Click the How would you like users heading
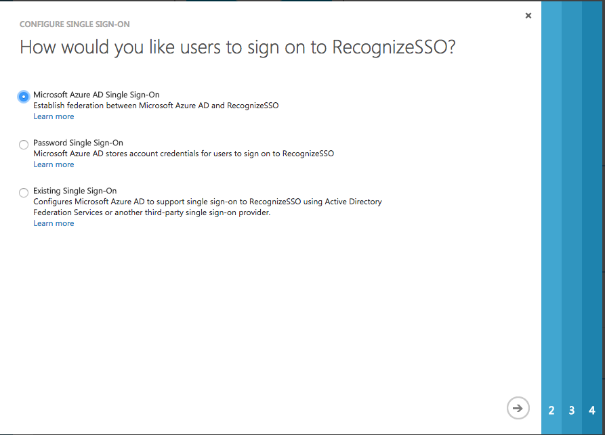605x435 pixels. click(x=238, y=47)
